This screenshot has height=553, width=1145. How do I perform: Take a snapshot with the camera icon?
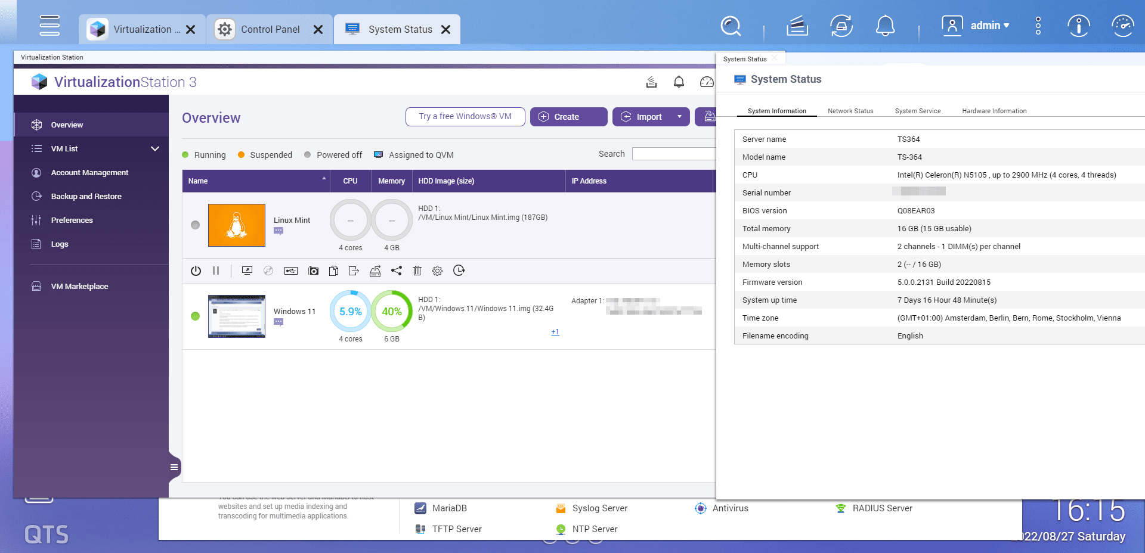(313, 271)
